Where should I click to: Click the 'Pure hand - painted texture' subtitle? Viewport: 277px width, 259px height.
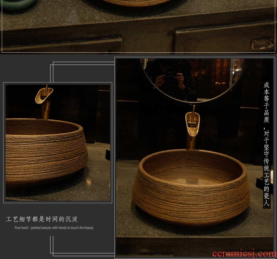click(54, 228)
